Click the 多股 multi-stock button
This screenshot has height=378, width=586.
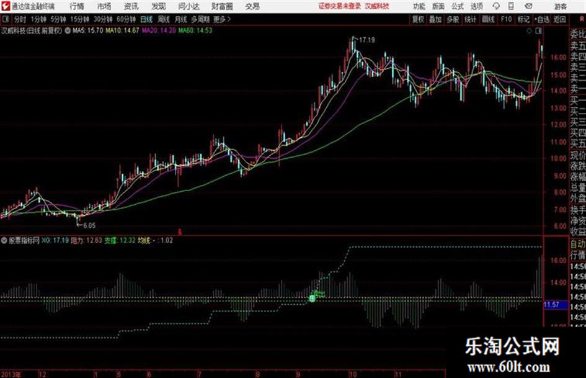click(453, 19)
